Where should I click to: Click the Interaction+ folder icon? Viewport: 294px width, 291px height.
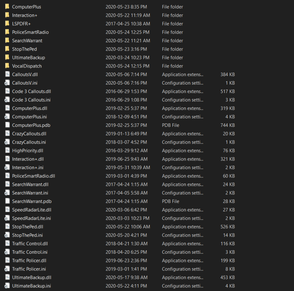[7, 15]
